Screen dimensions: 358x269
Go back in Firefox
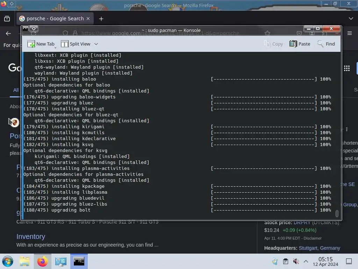(x=8, y=33)
